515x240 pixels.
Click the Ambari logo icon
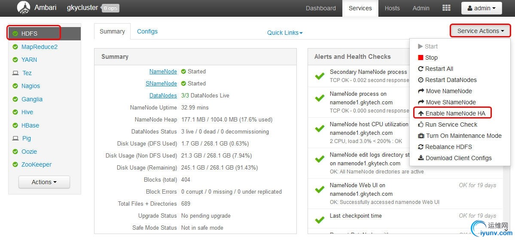pos(23,7)
